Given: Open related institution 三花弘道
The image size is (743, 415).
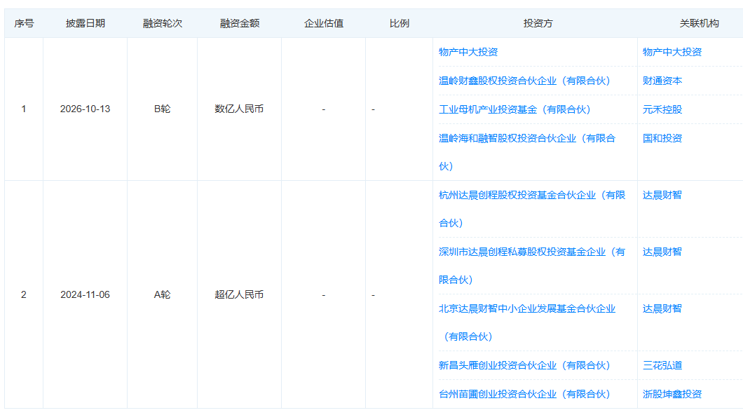Looking at the screenshot, I should click(662, 365).
